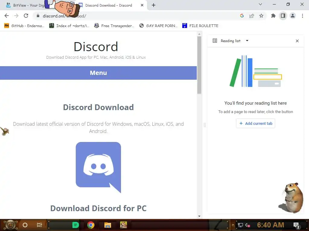This screenshot has height=231, width=309.
Task: Bookmark this page with the star icon
Action: pos(261,16)
